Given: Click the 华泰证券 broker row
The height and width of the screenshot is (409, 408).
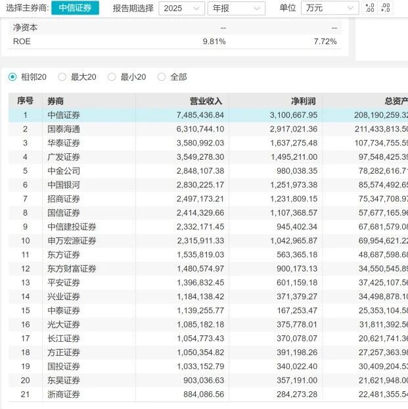Looking at the screenshot, I should pos(208,143).
